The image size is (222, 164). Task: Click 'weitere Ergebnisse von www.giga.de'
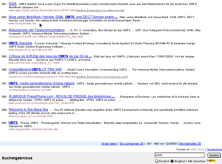tap(100, 10)
